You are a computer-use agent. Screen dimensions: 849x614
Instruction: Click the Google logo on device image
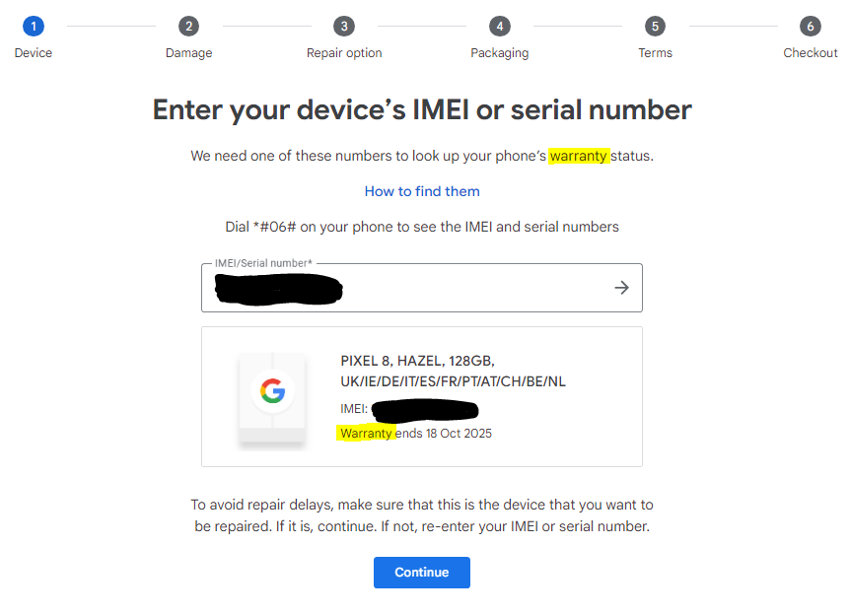272,391
